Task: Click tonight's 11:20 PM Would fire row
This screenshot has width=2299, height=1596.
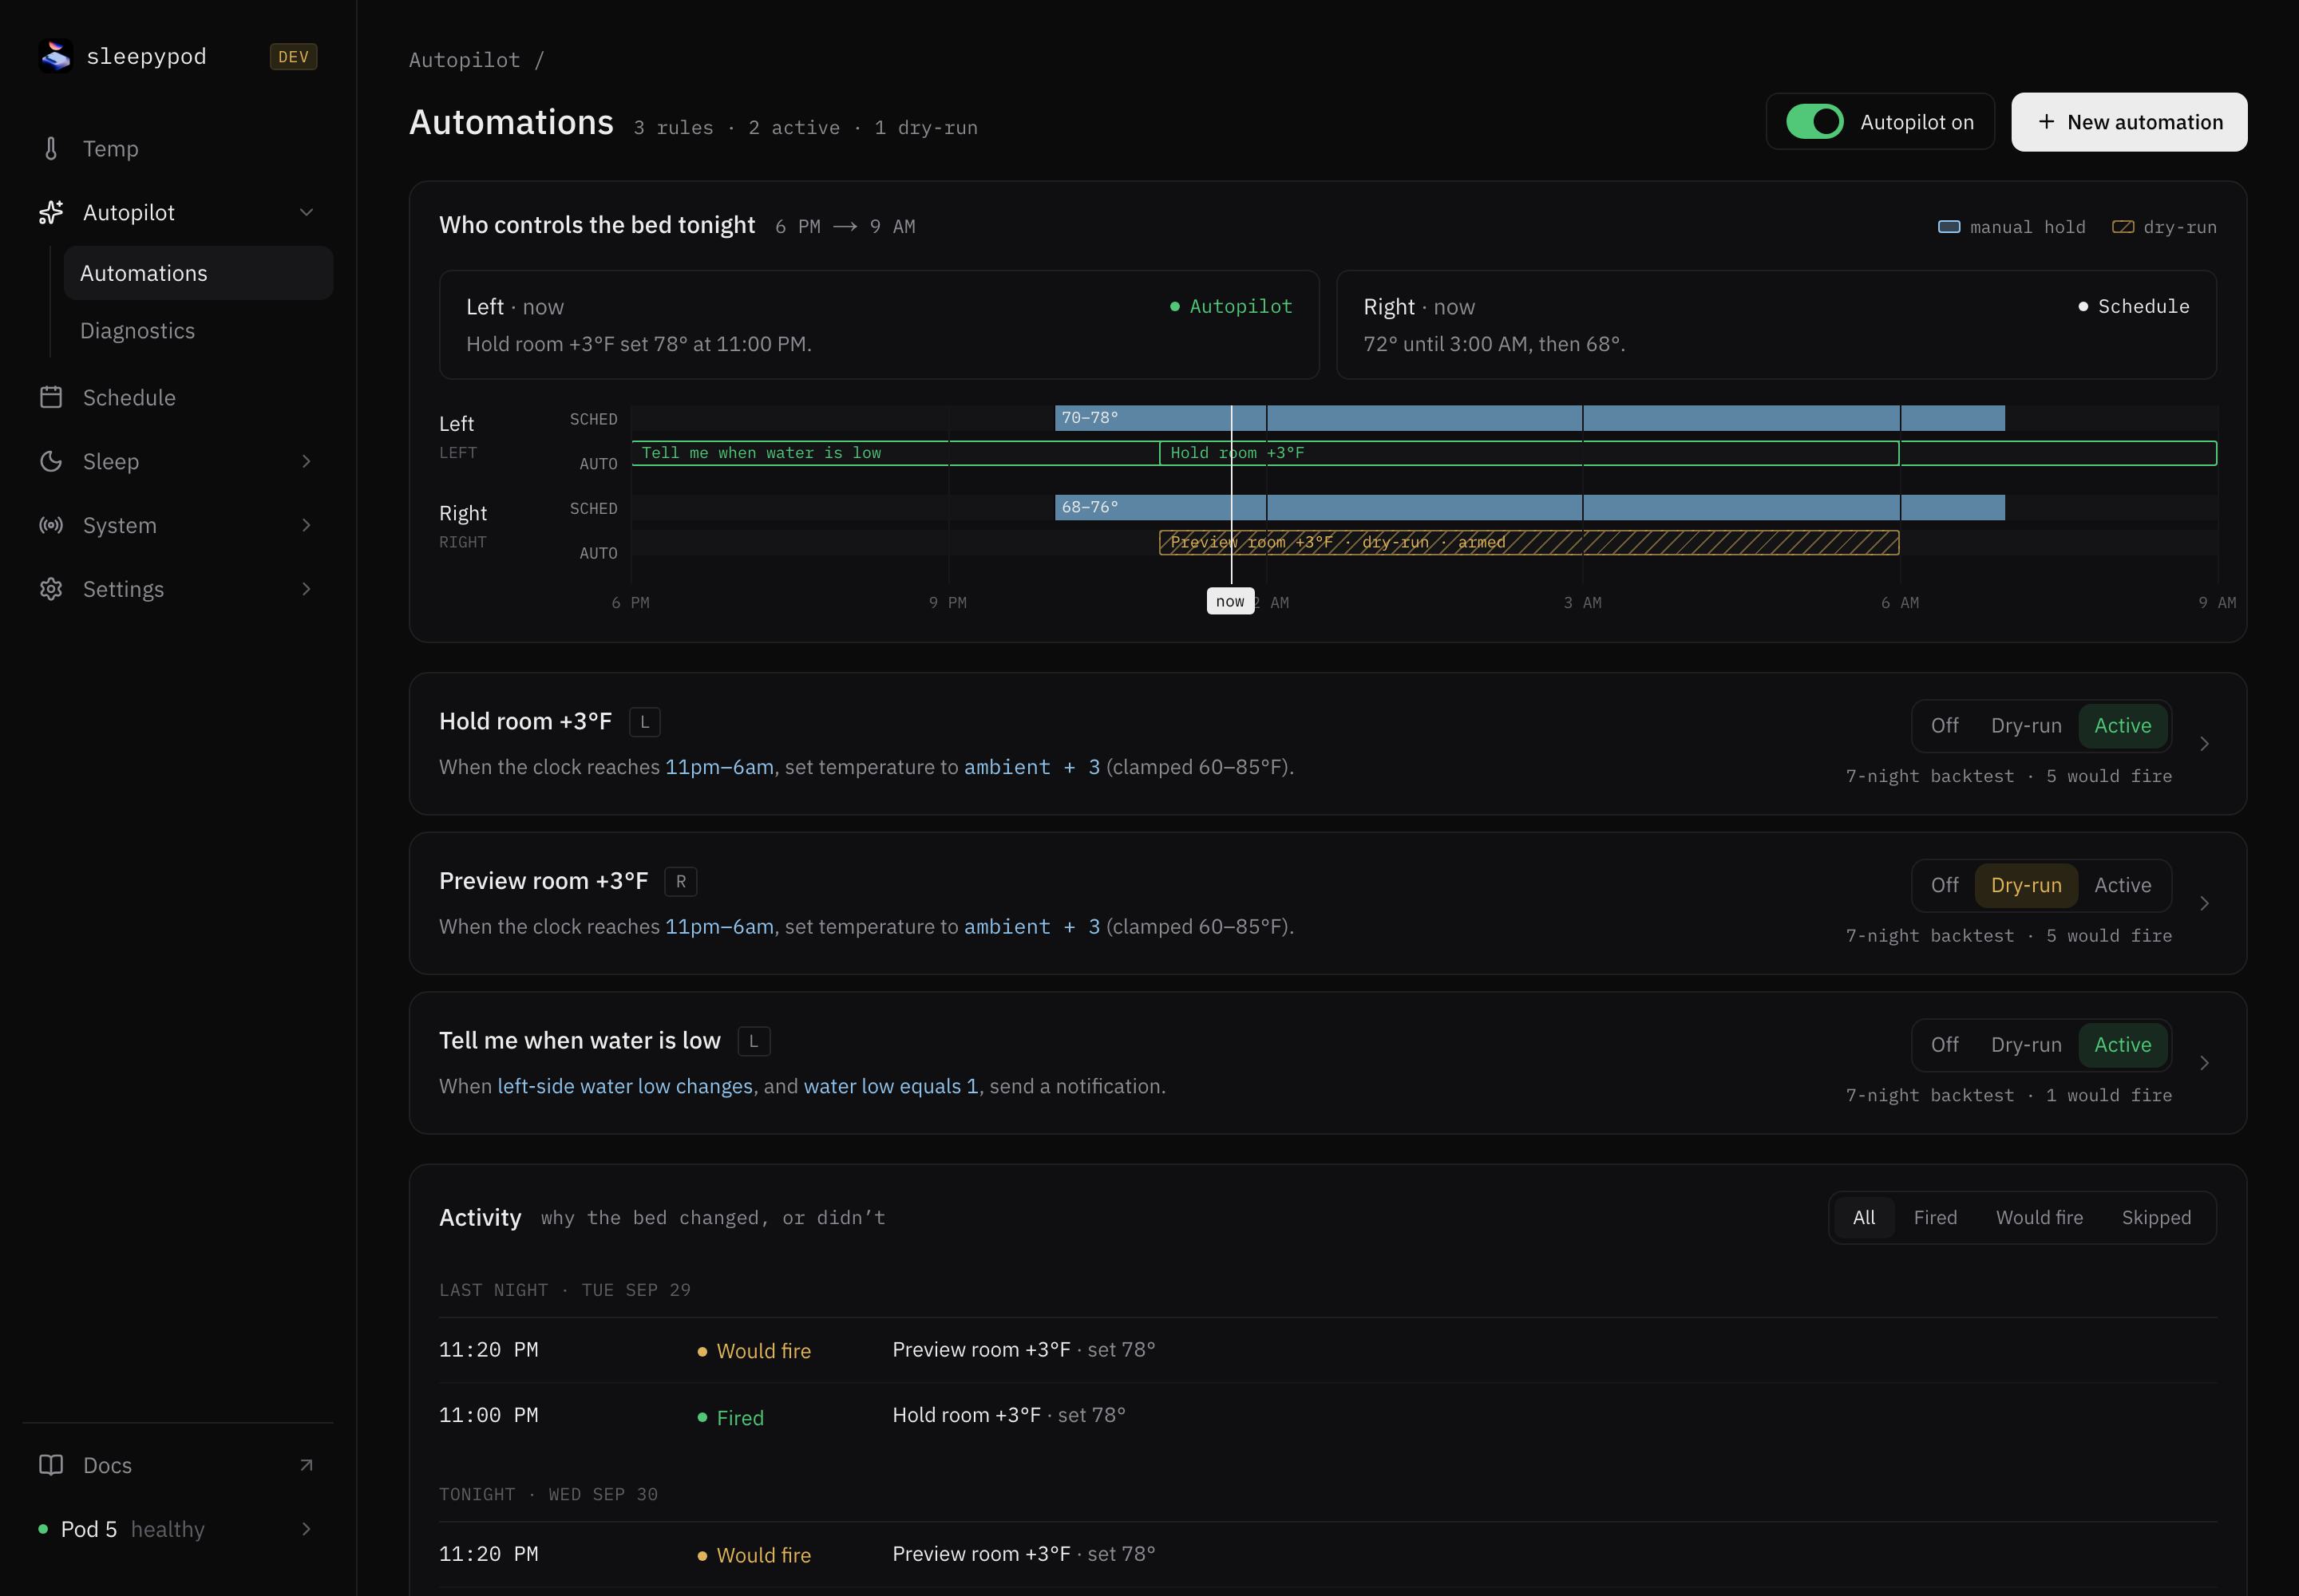Action: (1328, 1555)
